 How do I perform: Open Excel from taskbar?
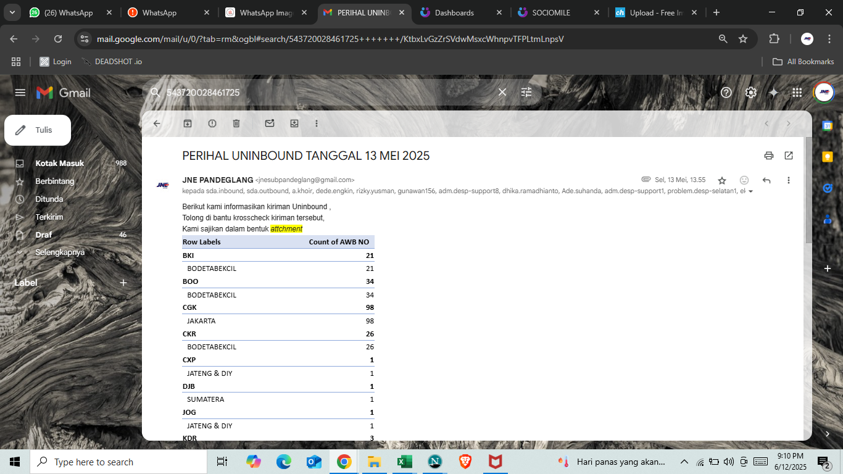point(404,462)
